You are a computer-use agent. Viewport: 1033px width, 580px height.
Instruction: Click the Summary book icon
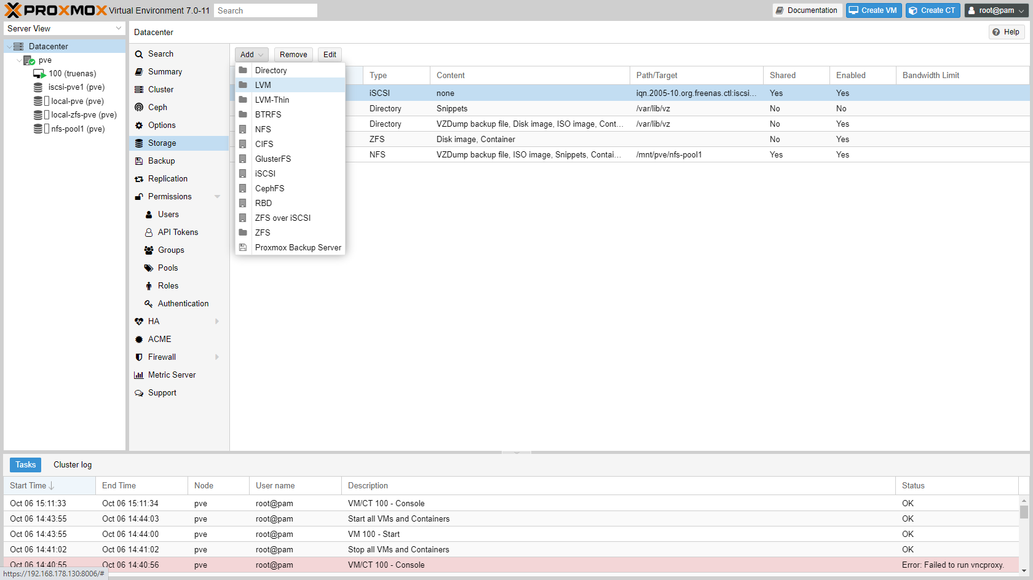(x=139, y=72)
